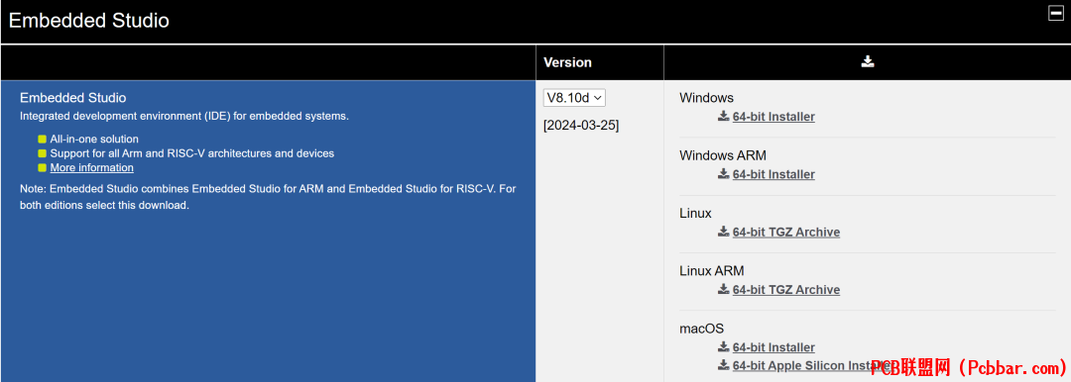Download Windows ARM 64-bit Installer

773,174
